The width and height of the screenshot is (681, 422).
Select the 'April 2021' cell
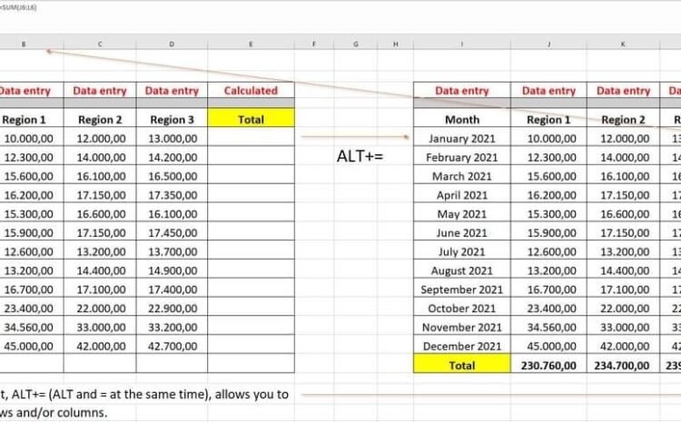click(x=461, y=195)
